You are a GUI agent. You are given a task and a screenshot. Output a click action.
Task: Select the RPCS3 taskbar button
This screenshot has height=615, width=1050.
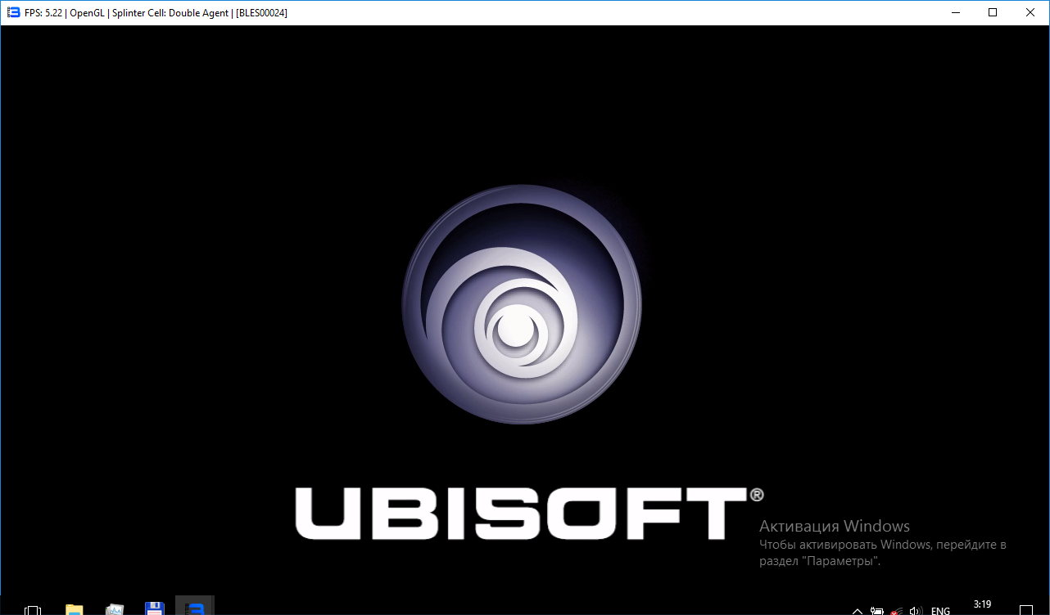click(x=194, y=608)
